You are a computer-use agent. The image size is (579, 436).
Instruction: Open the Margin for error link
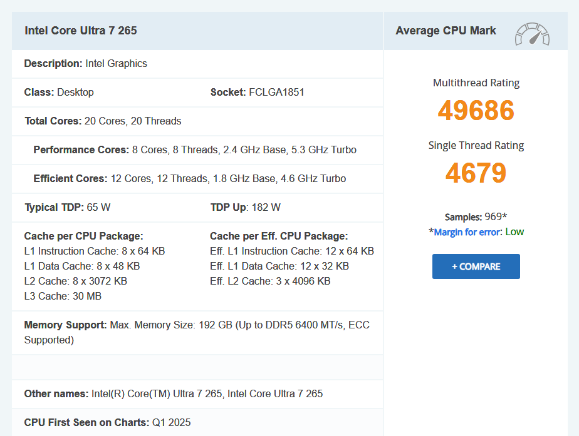[466, 232]
